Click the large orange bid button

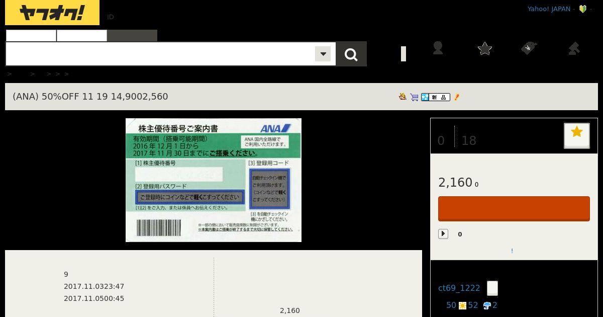tap(514, 209)
